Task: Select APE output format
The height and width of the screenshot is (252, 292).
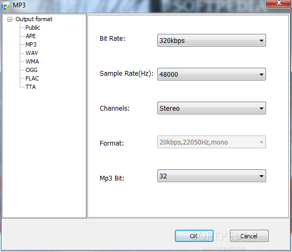Action: [x=31, y=36]
